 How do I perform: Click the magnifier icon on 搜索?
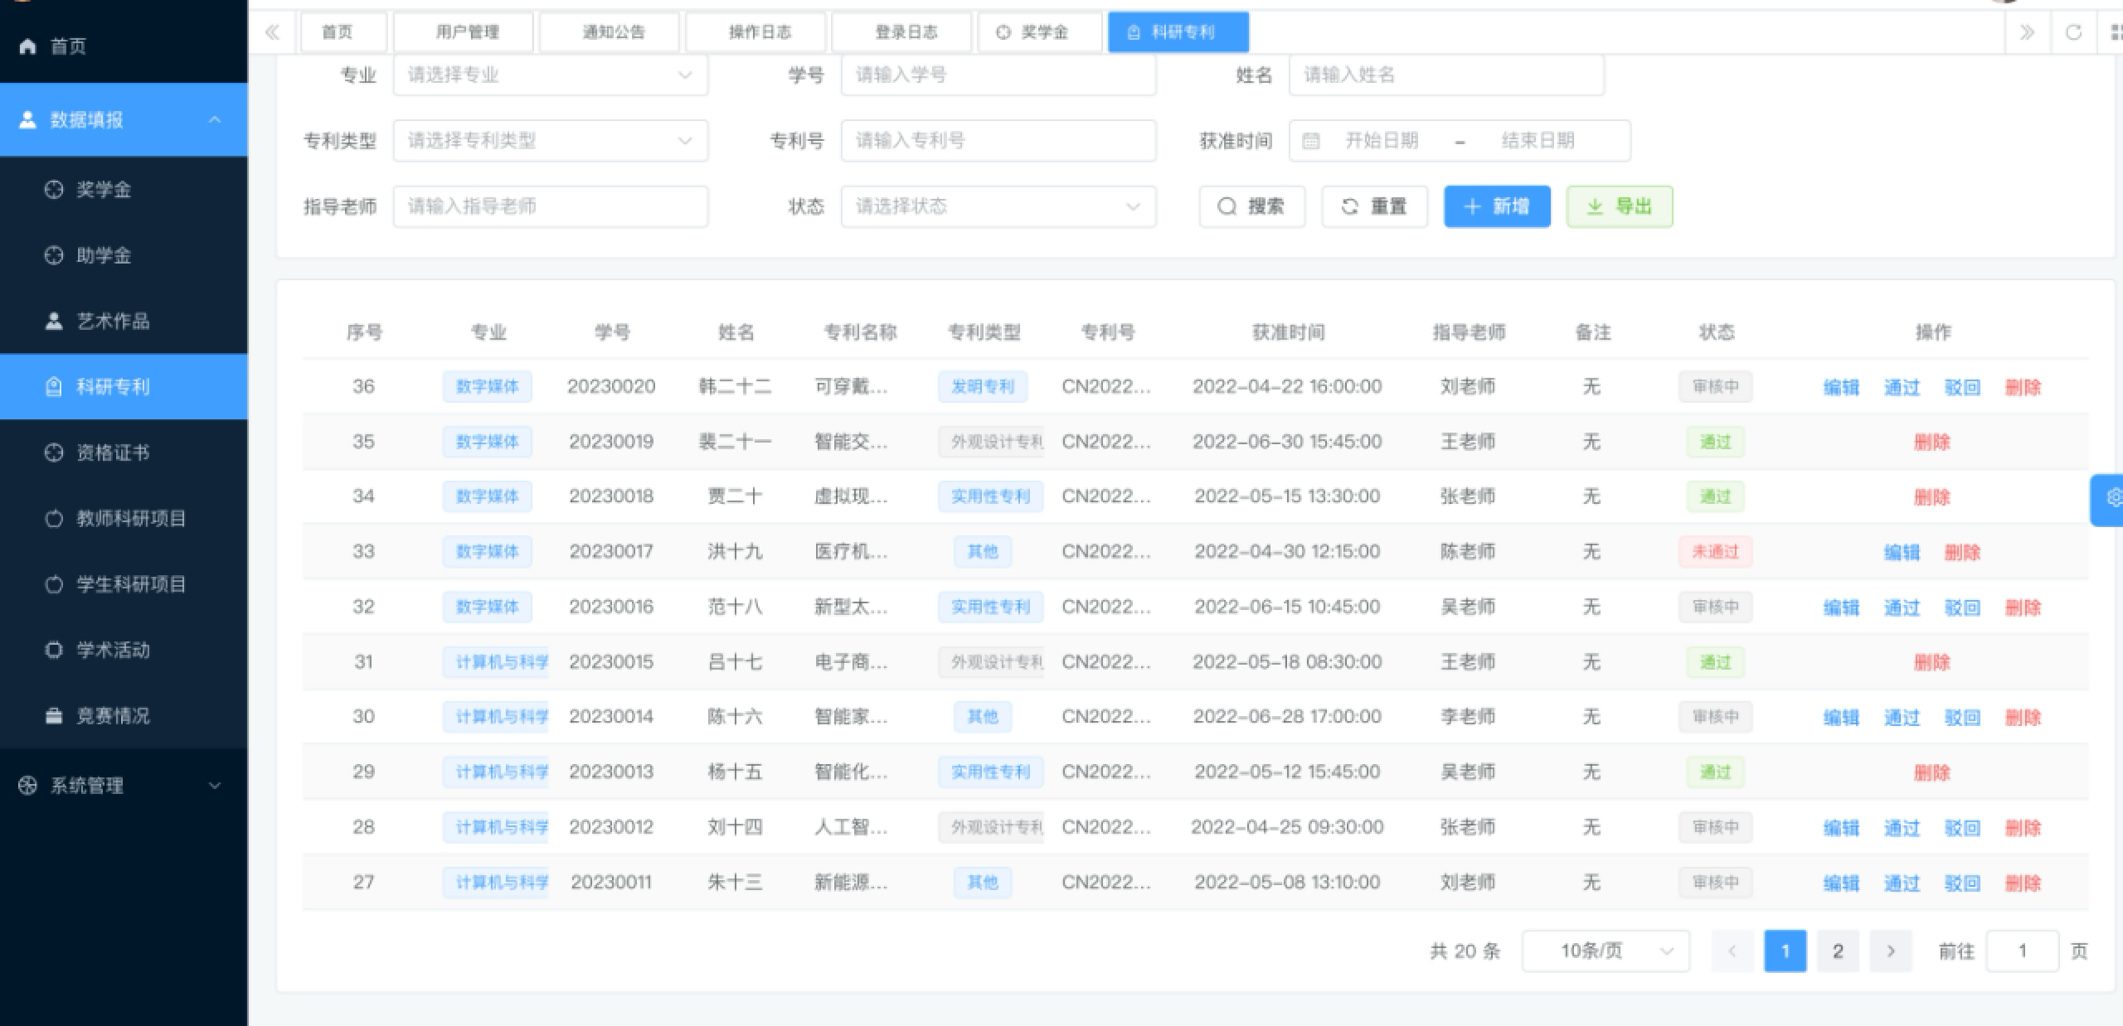click(1227, 206)
